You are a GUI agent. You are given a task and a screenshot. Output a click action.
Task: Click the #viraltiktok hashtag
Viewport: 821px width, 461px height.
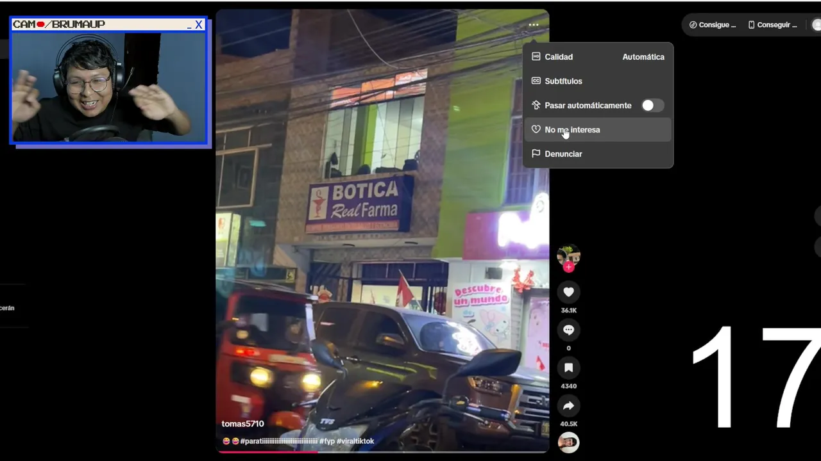[x=355, y=441]
